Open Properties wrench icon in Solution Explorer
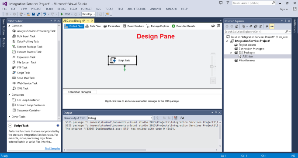 tap(267, 27)
